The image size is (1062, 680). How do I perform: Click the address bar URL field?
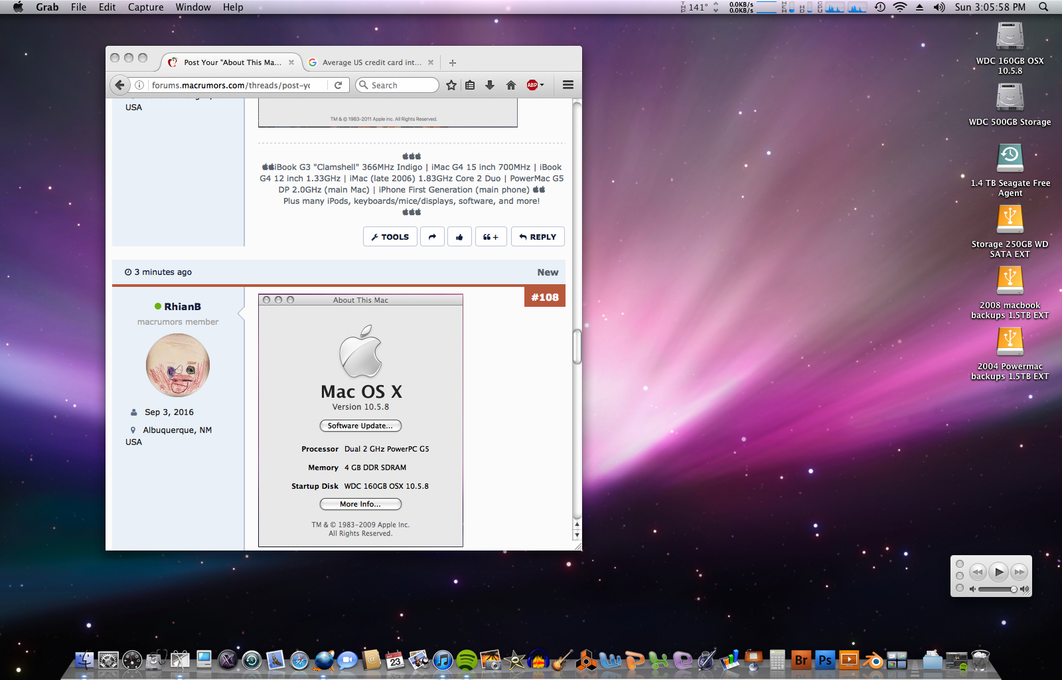(x=231, y=85)
